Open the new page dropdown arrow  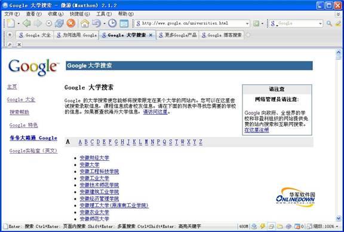click(19, 23)
